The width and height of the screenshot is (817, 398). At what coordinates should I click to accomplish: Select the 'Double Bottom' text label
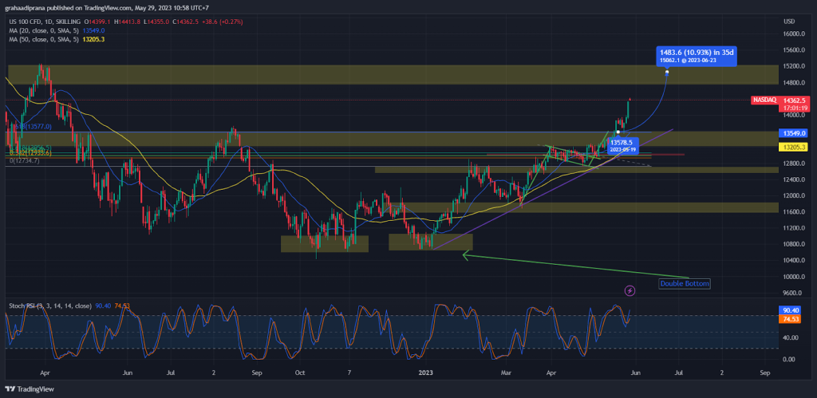[685, 284]
